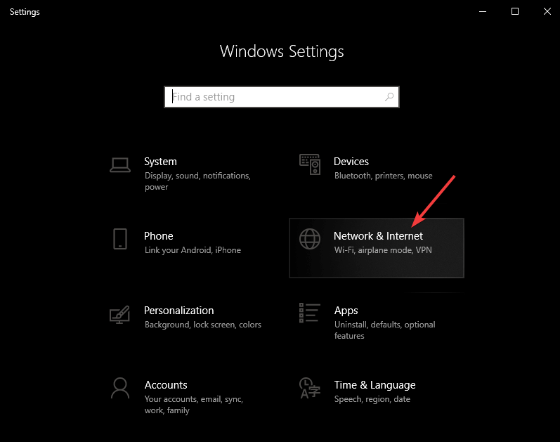Open the Time & Language clock icon

(310, 388)
